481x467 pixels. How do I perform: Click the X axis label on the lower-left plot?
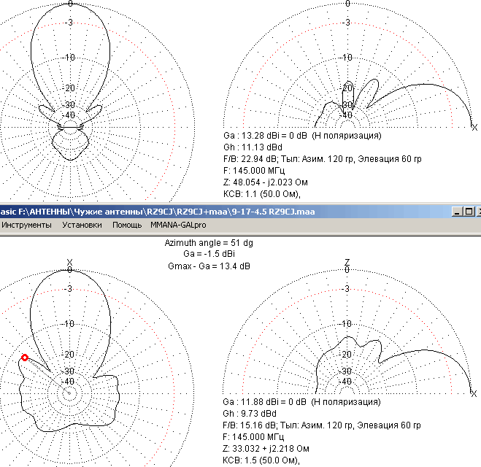tap(70, 263)
